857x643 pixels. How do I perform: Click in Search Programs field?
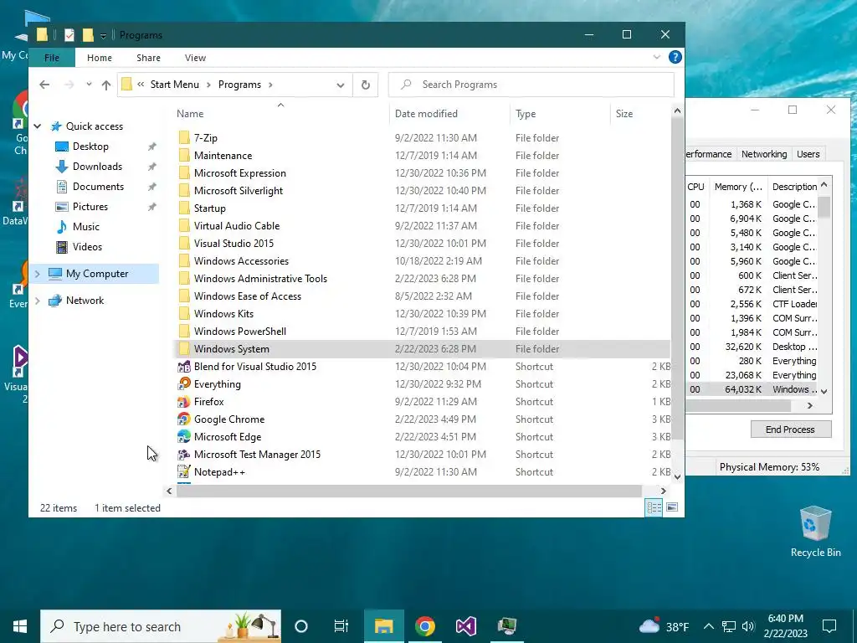coord(531,85)
